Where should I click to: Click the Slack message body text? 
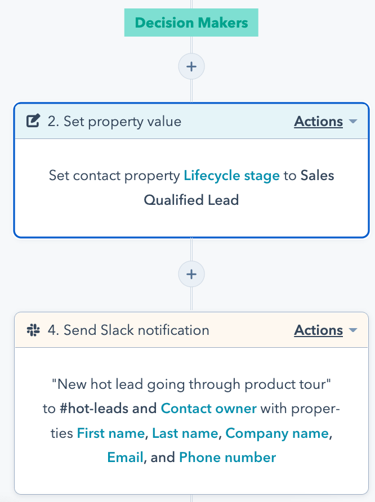(x=191, y=385)
